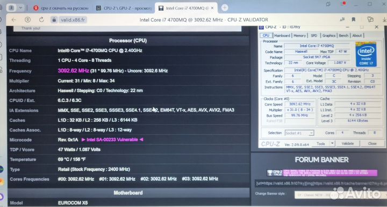Click the #00: 3092.62 MHz core frequency
This screenshot has height=207, width=387.
point(76,179)
